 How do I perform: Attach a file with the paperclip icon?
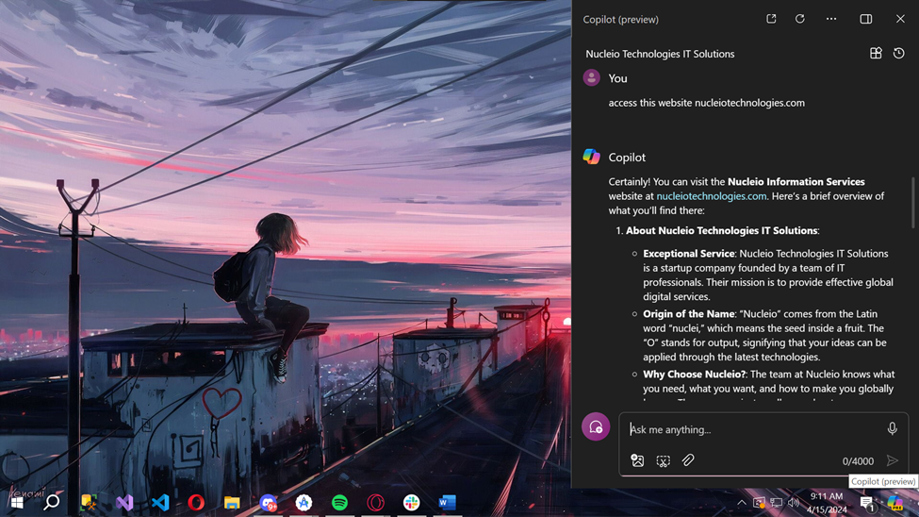688,460
